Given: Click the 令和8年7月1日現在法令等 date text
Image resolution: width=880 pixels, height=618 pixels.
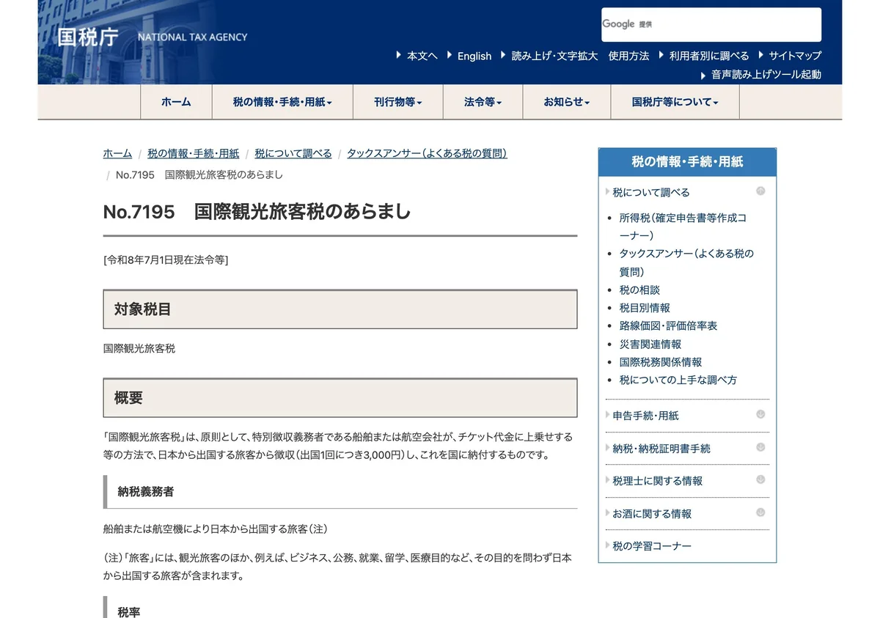Looking at the screenshot, I should coord(166,260).
